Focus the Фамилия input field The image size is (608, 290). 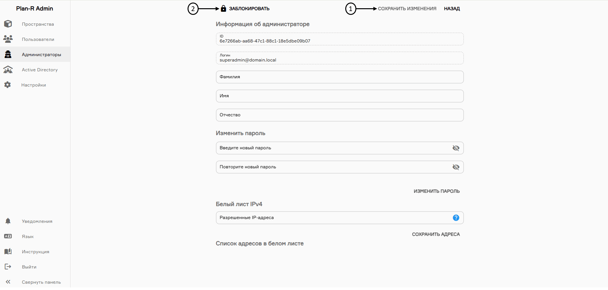(x=340, y=77)
